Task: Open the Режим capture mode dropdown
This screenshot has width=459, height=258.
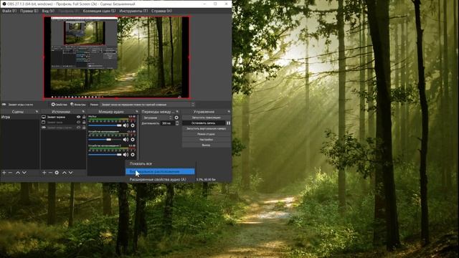Action: (147, 105)
